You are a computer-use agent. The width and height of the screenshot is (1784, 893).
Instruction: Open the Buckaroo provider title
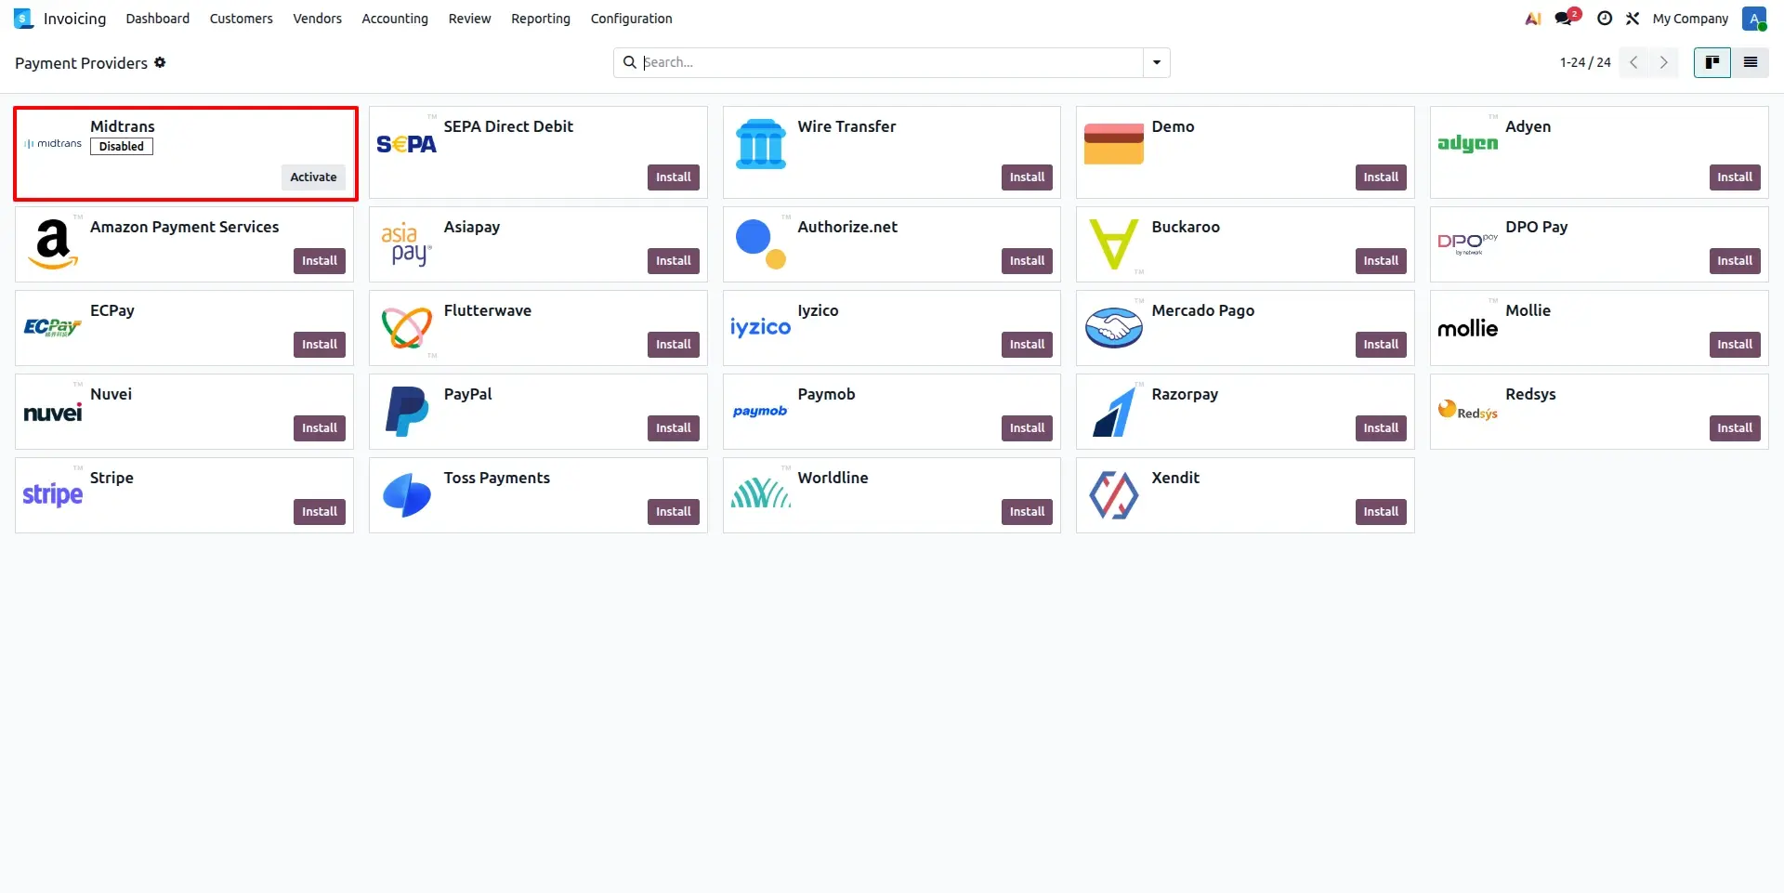pyautogui.click(x=1186, y=227)
